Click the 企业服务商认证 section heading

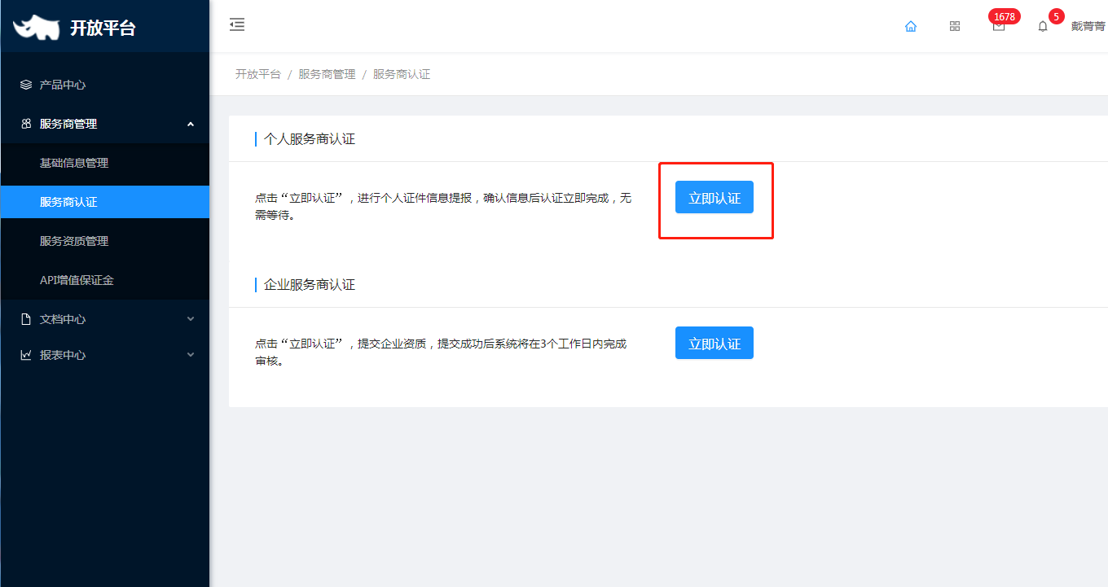pos(310,285)
